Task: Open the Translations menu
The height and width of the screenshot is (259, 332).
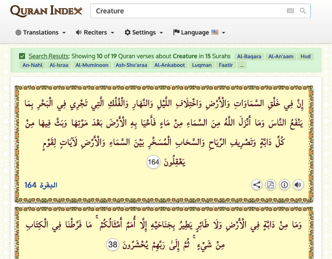Action: coord(41,32)
